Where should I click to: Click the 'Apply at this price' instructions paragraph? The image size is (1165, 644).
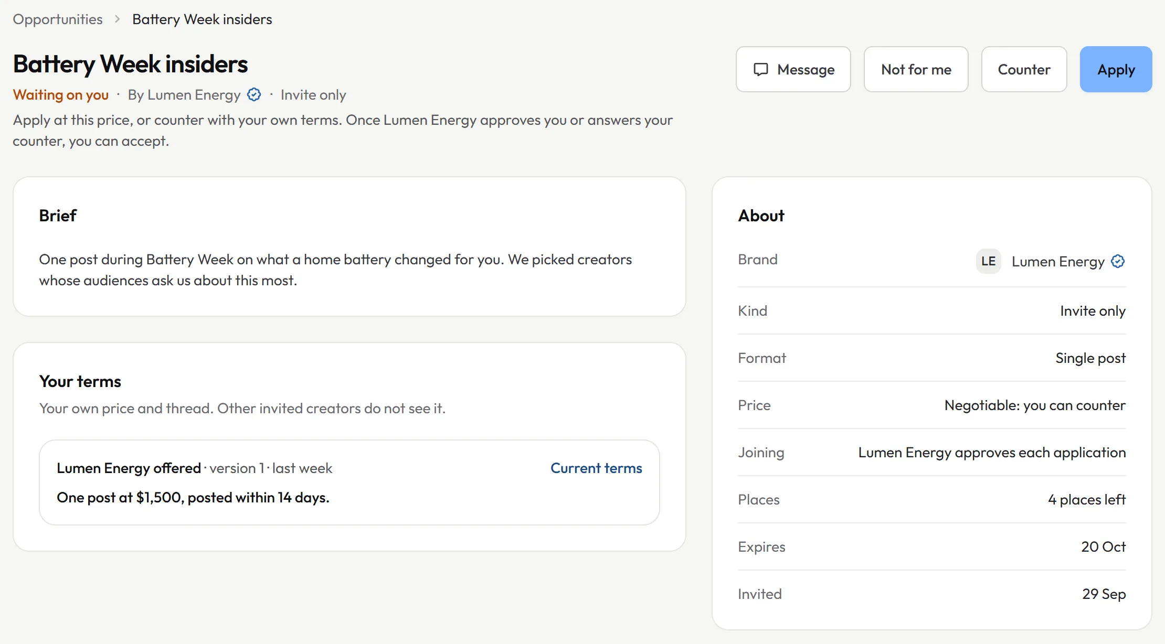click(343, 131)
